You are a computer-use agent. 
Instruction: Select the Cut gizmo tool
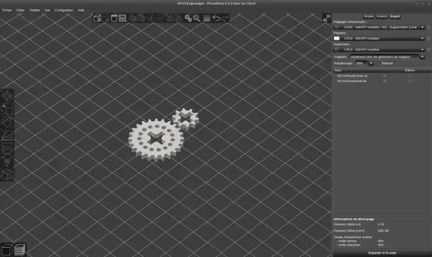(7, 147)
